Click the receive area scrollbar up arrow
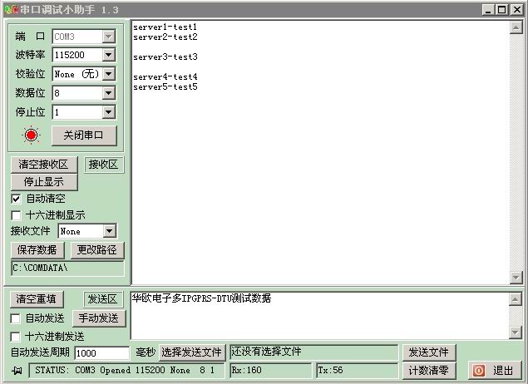The height and width of the screenshot is (384, 528). tap(516, 28)
